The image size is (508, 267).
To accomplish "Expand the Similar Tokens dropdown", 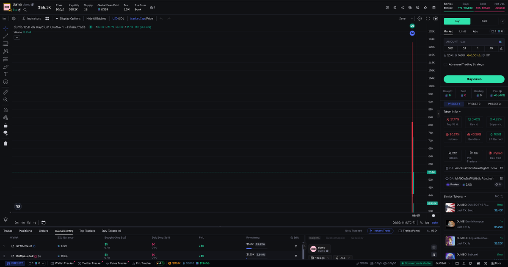I will (455, 196).
